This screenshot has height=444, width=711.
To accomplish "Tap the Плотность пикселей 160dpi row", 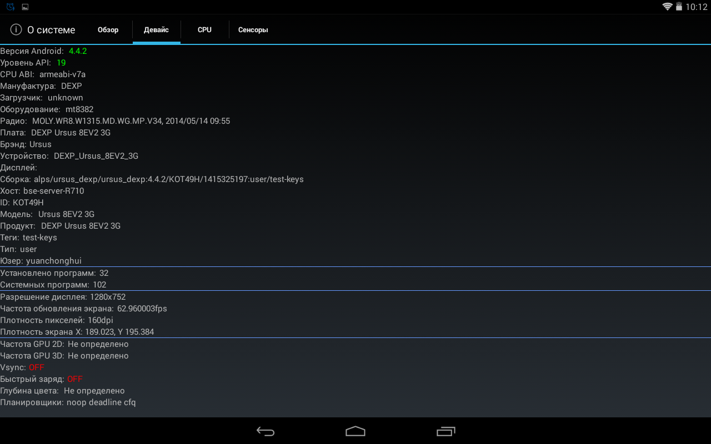I will (x=355, y=320).
